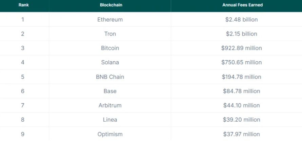Viewport: 302px width, 142px height.
Task: Click the $194.78 million fee value
Action: click(242, 77)
